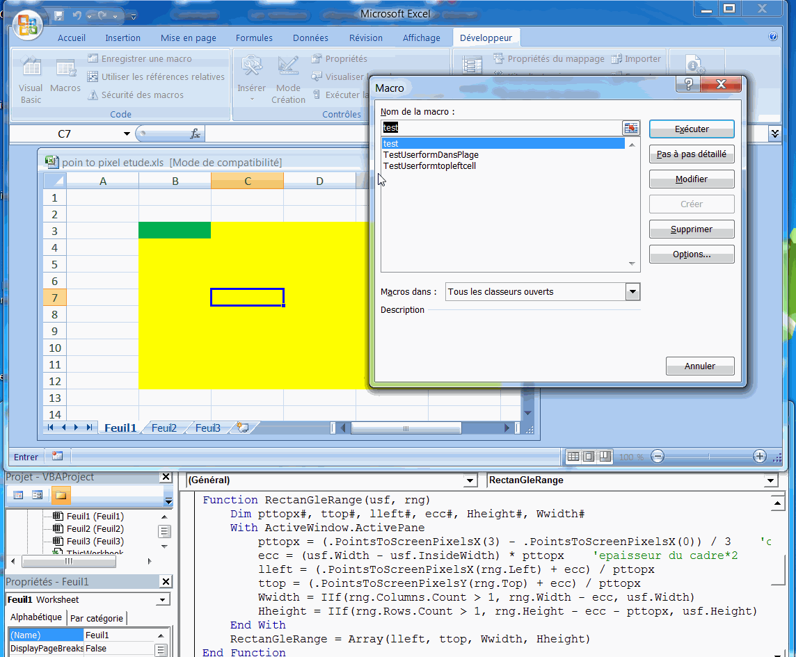The height and width of the screenshot is (657, 796).
Task: Zoom out with the minus button
Action: [658, 457]
